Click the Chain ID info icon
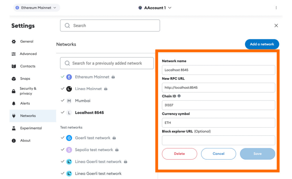292x179 pixels. pyautogui.click(x=179, y=96)
